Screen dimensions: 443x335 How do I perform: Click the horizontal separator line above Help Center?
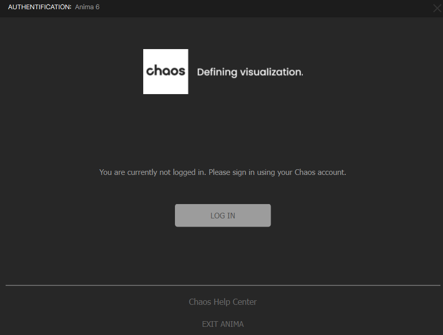point(223,285)
